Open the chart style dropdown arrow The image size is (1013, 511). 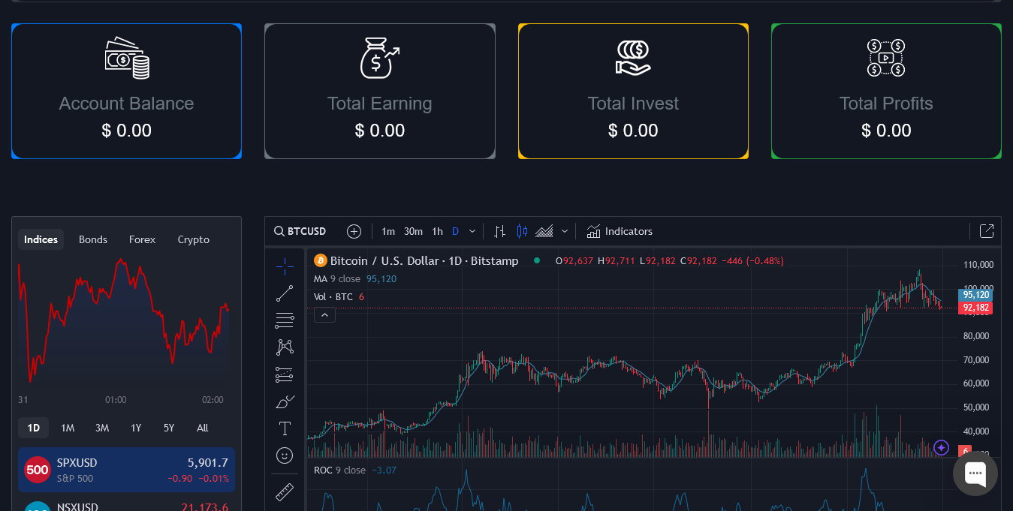(x=565, y=231)
